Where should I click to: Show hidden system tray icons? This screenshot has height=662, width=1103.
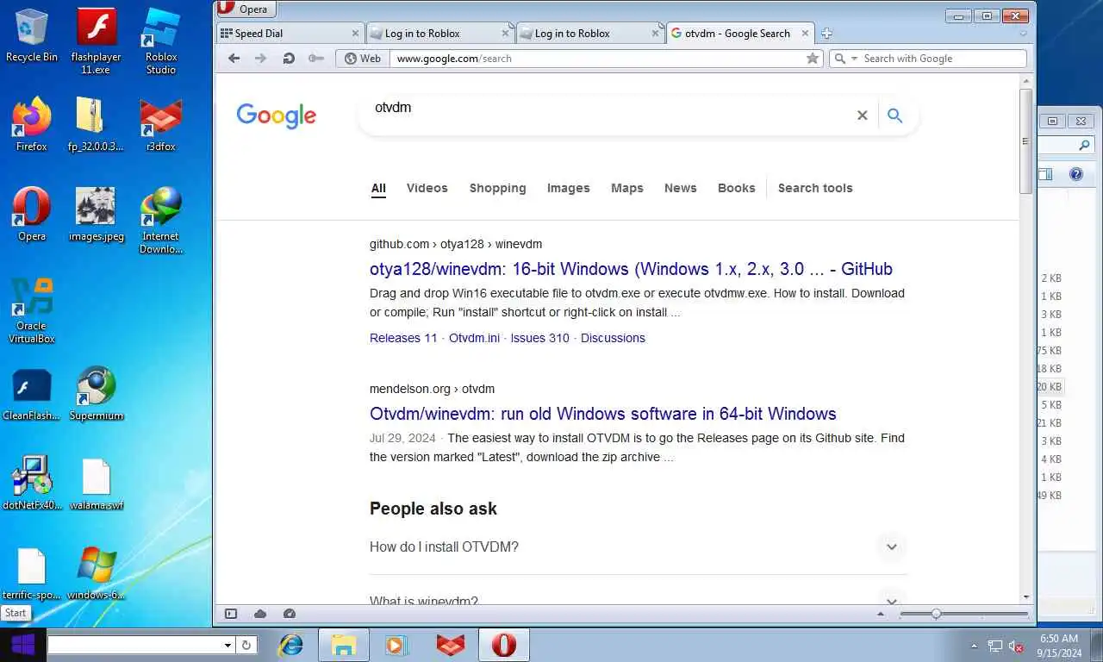coord(975,646)
